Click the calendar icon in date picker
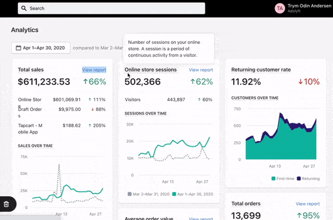 click(18, 48)
